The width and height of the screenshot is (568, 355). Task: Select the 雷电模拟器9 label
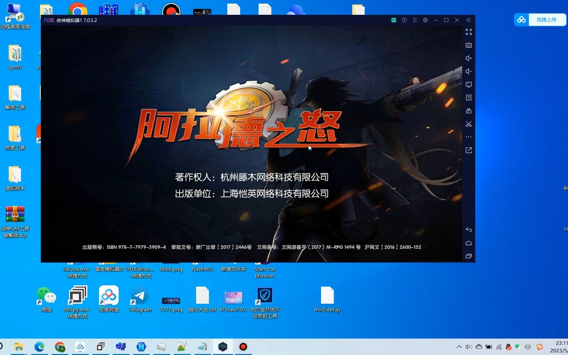pyautogui.click(x=109, y=269)
